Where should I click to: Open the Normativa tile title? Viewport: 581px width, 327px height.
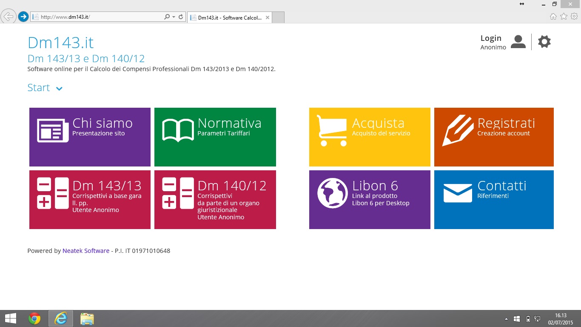pos(230,123)
